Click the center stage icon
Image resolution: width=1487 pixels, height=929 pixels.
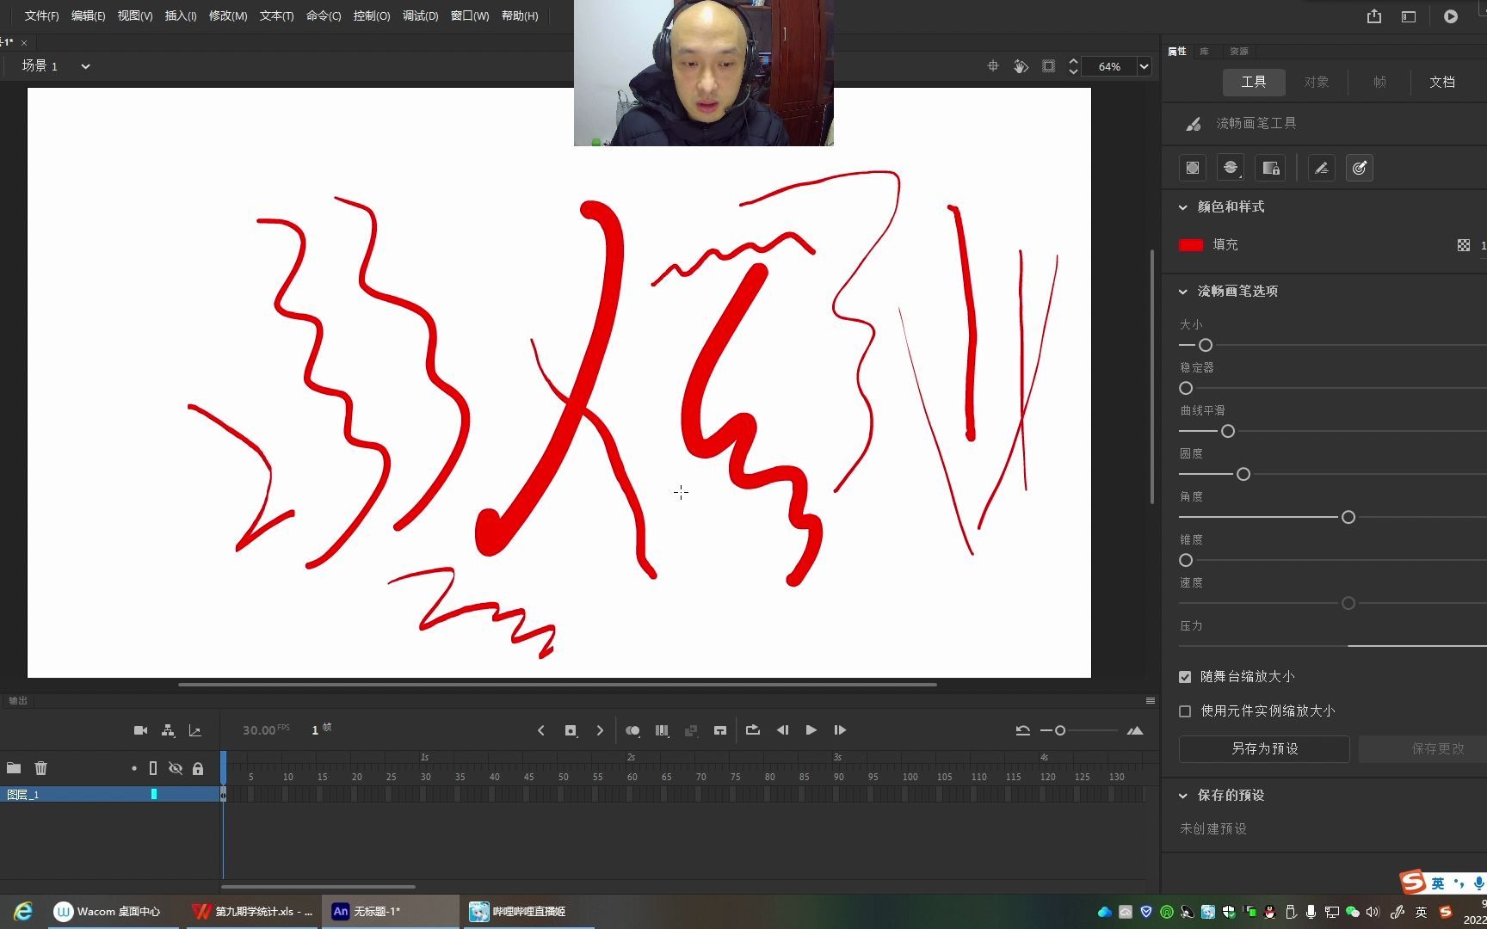click(993, 66)
